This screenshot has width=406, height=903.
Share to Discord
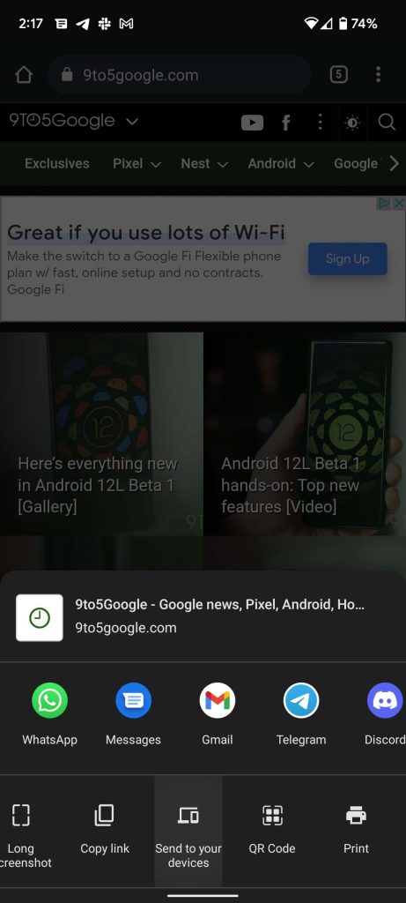[385, 700]
